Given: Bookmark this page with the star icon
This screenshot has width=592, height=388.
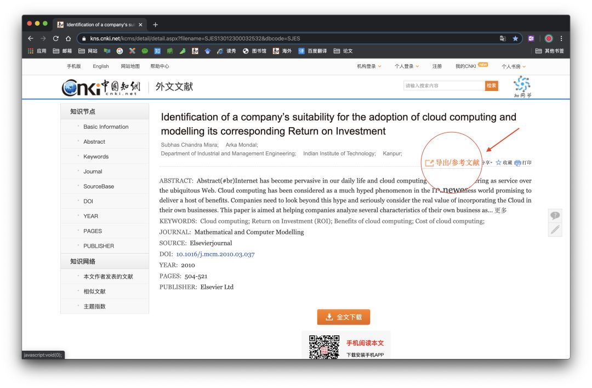Looking at the screenshot, I should pos(515,38).
